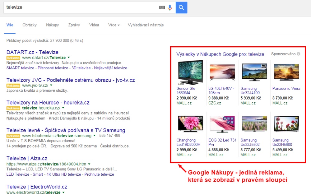The height and width of the screenshot is (195, 311).
Task: Go to the Nákupy tab
Action: pyautogui.click(x=53, y=25)
